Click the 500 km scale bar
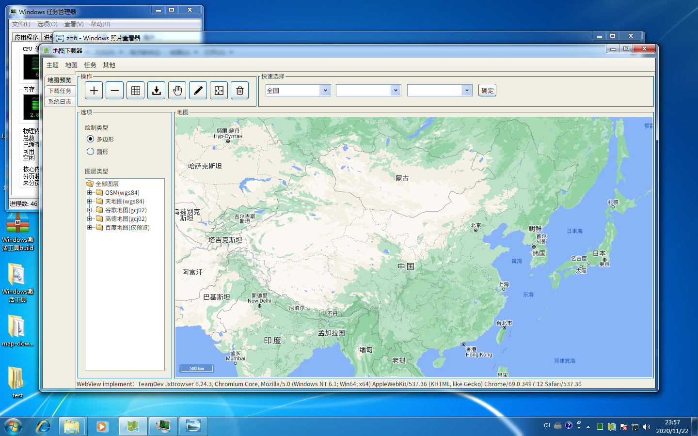The height and width of the screenshot is (436, 698). click(197, 368)
